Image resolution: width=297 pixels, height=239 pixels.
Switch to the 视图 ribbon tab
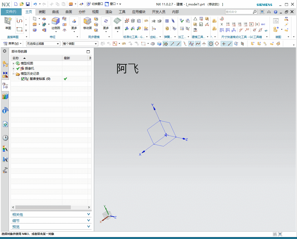95,12
